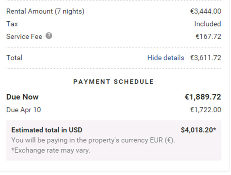Click the PAYMENT SCHEDULE heading
Screen dimensions: 231x175
click(x=114, y=82)
